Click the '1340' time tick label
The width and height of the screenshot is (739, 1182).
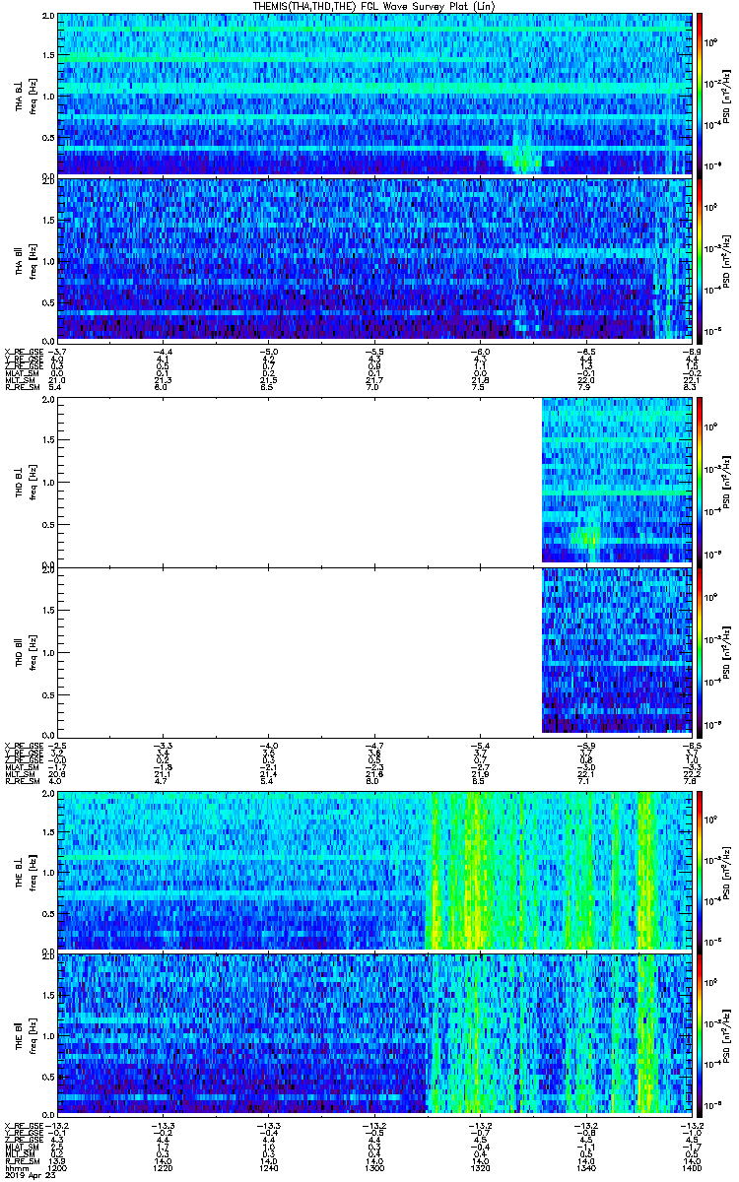(x=585, y=1166)
